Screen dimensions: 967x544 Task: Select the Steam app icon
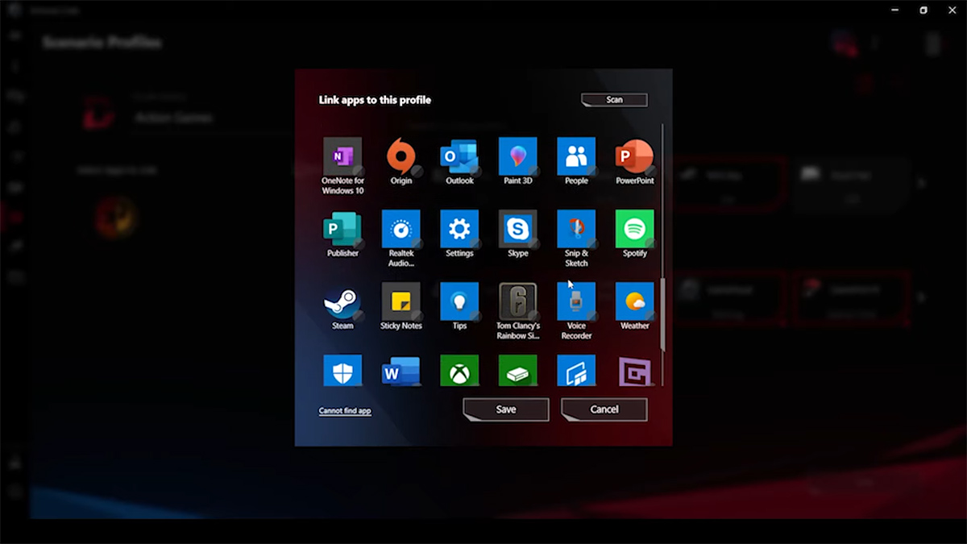tap(342, 303)
